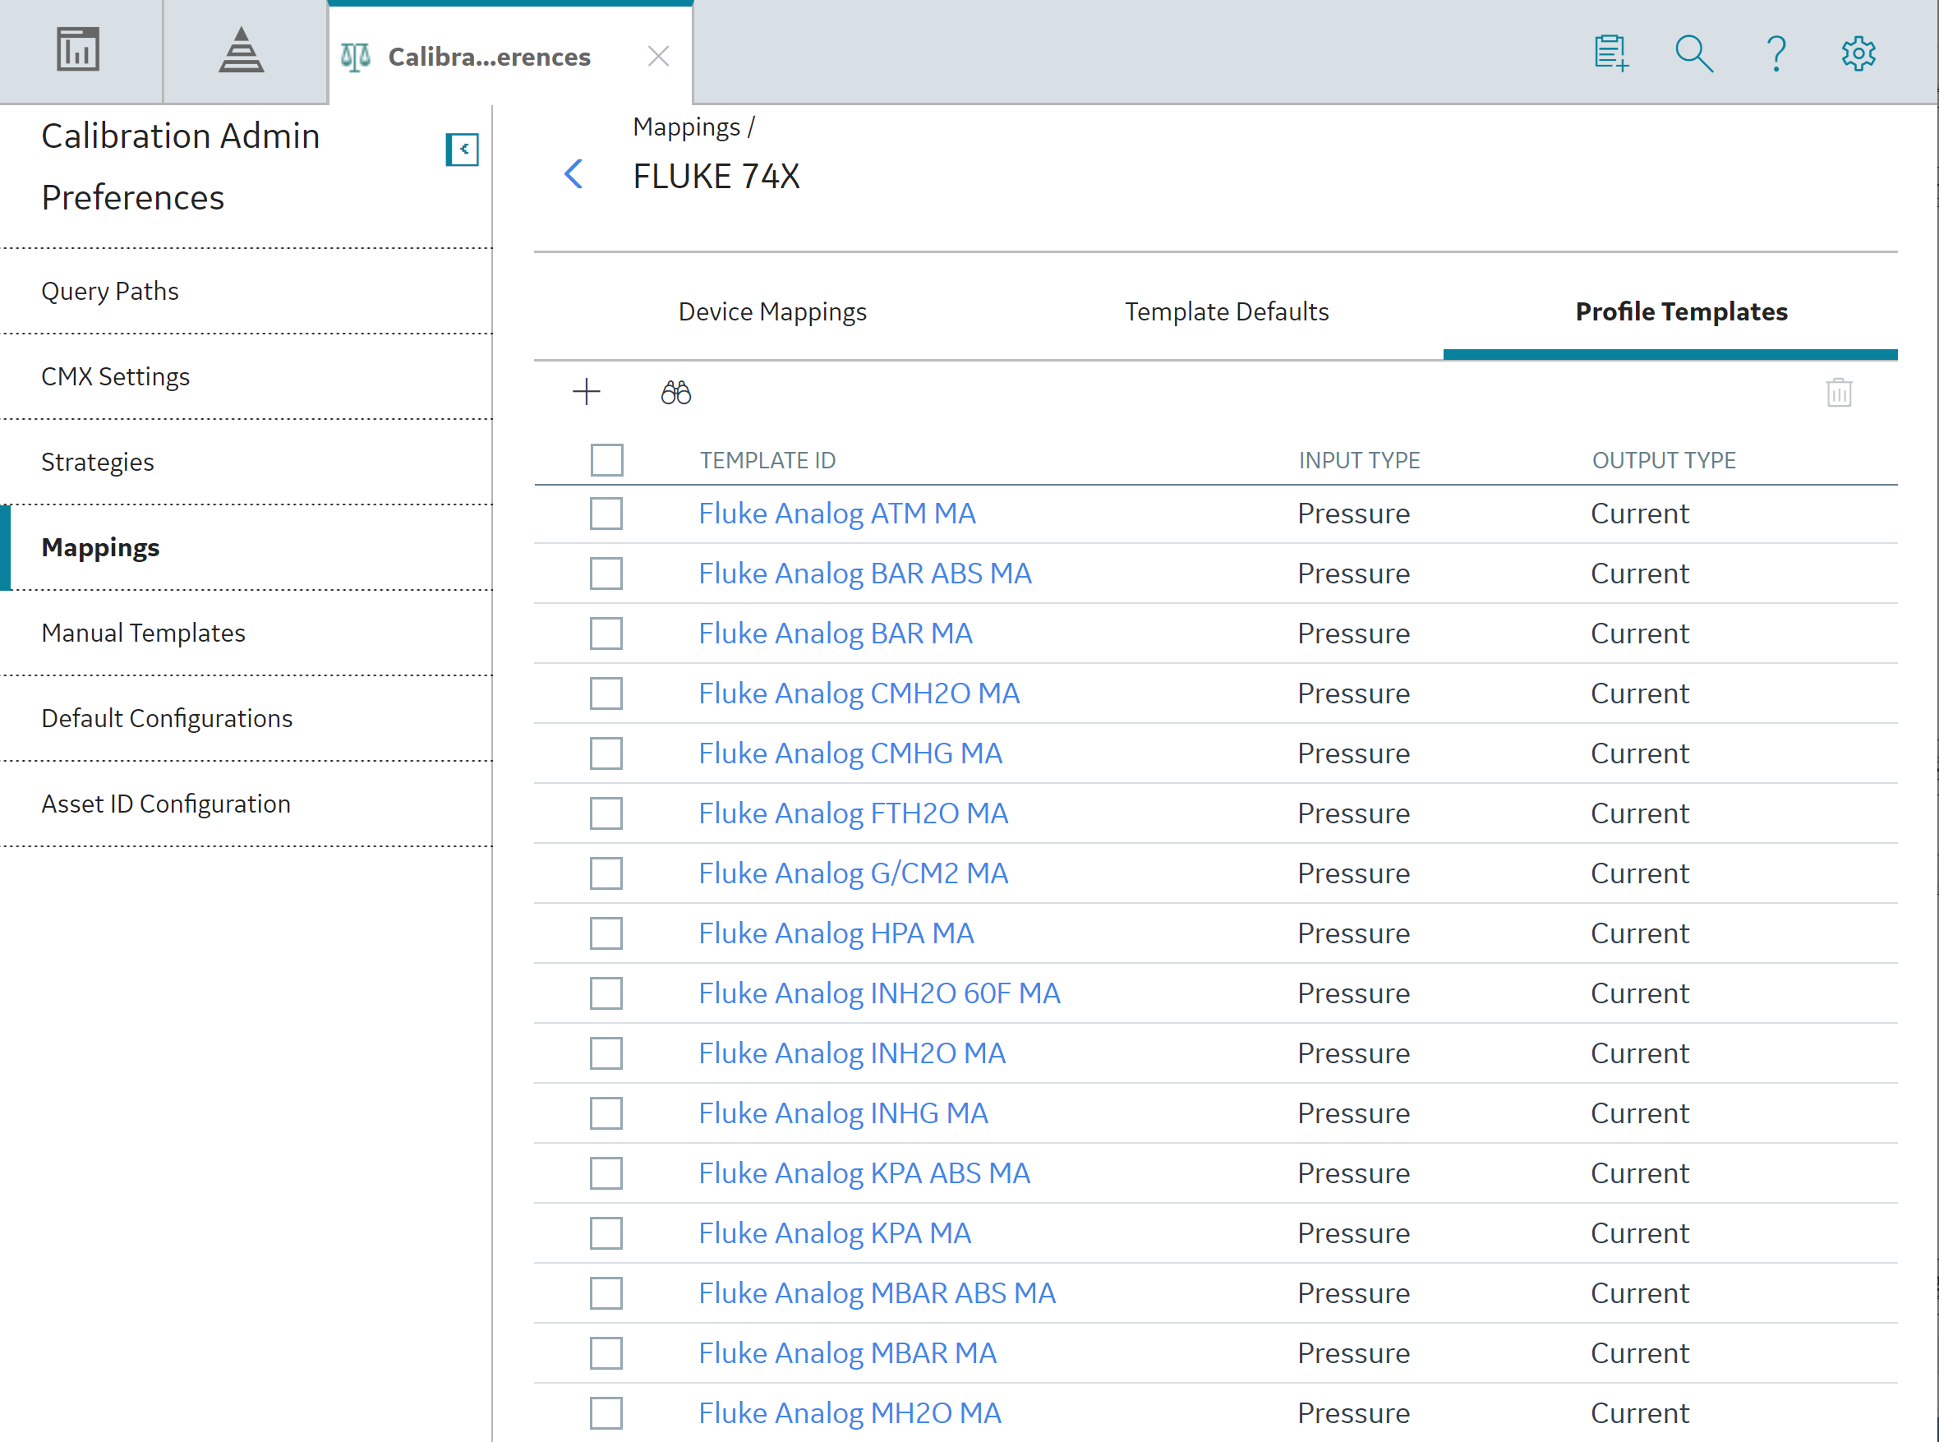Open Fluke Analog CMH2O MA template link
The height and width of the screenshot is (1442, 1939).
point(859,694)
